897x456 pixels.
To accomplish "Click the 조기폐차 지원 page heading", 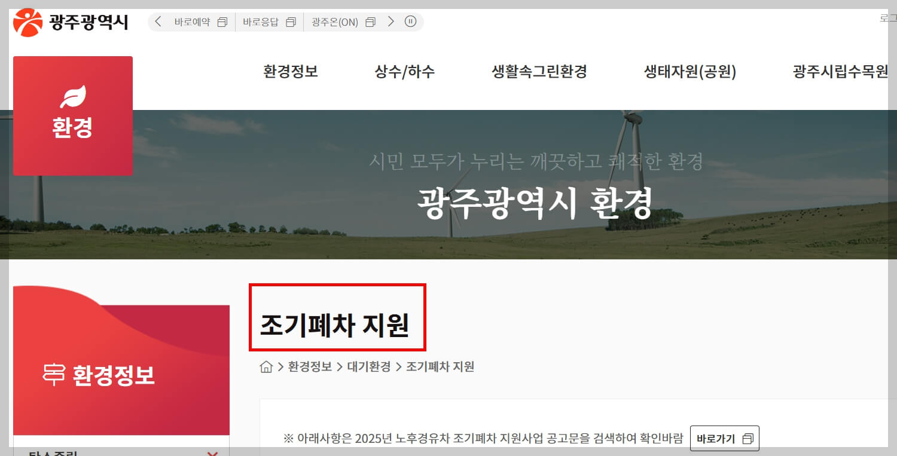I will coord(335,326).
